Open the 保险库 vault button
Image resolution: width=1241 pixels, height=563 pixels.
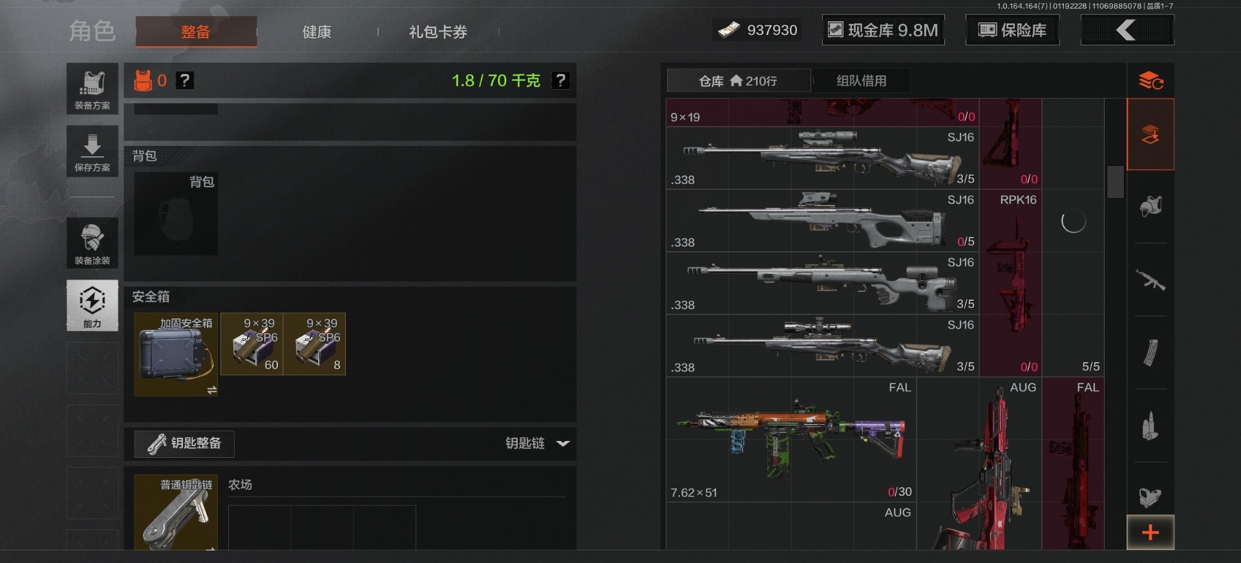click(1012, 30)
